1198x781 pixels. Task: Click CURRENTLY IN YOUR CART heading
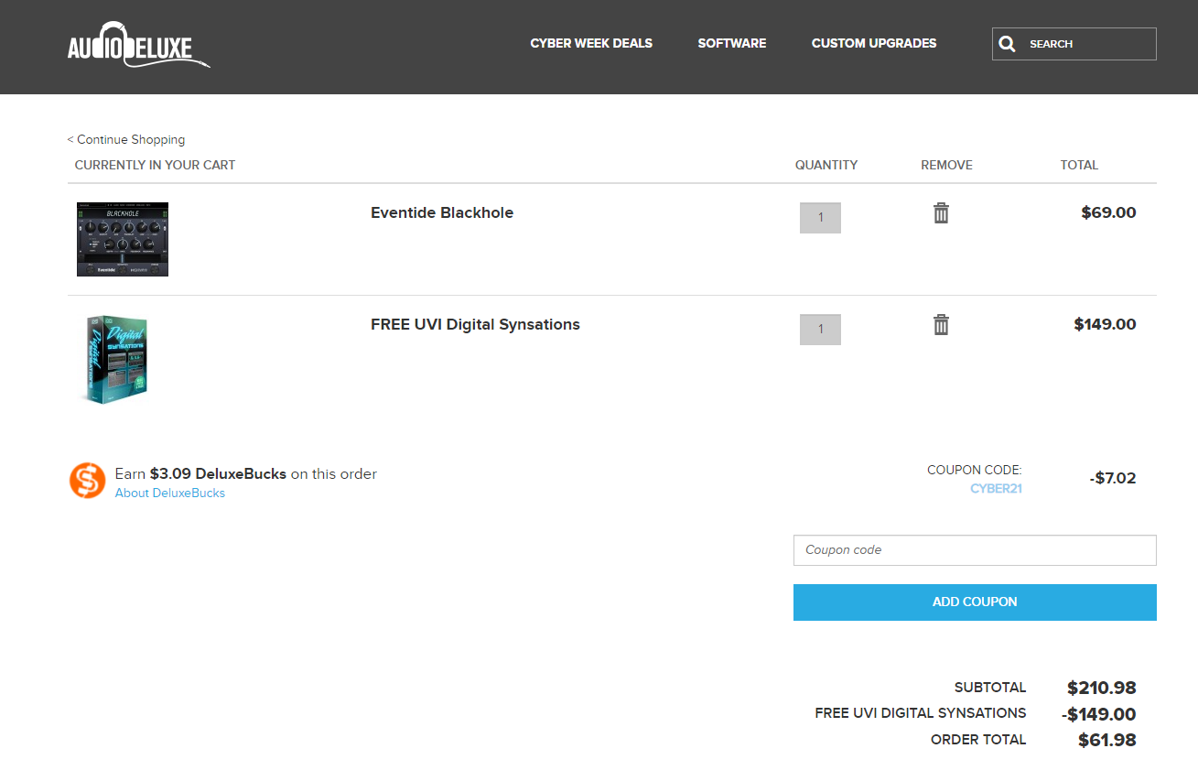(x=155, y=165)
